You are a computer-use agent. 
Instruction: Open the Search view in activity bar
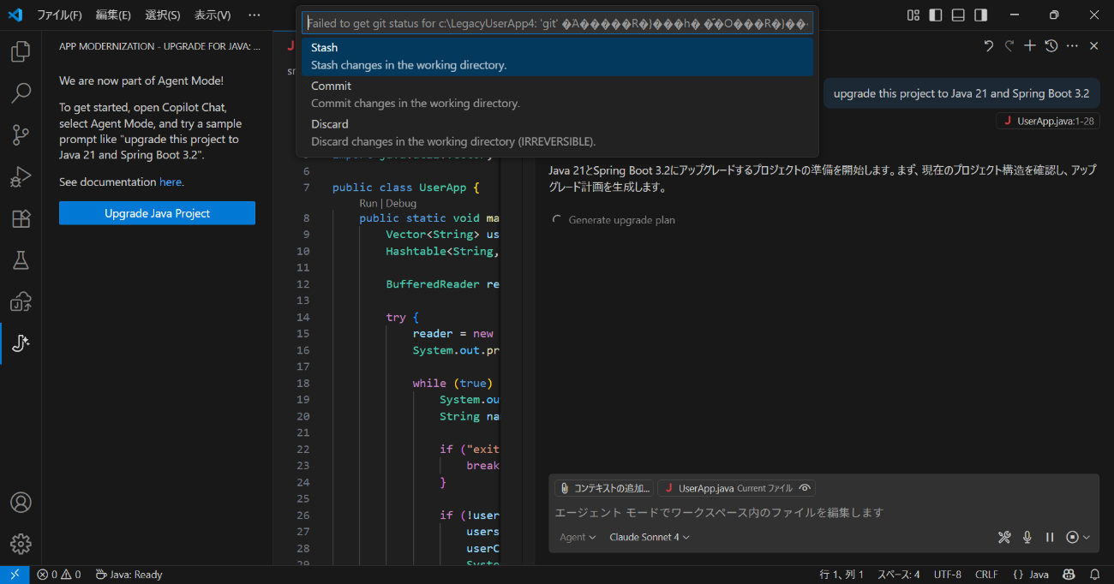[21, 93]
